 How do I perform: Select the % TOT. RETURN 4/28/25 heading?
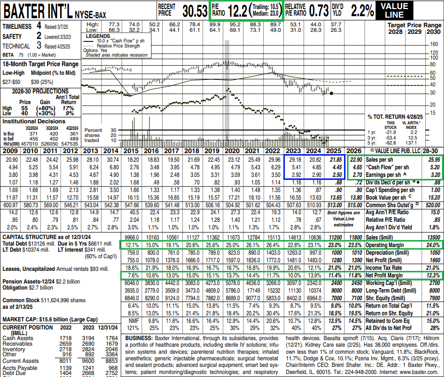[x=395, y=117]
